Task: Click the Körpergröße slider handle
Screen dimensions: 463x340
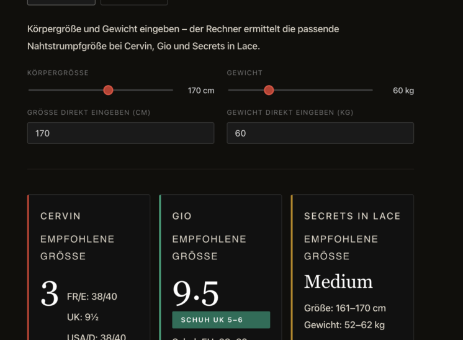Action: (109, 91)
